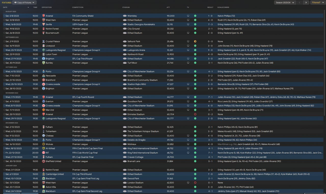
Task: Click the TV icon on the Sevilla row
Action: tap(188, 24)
